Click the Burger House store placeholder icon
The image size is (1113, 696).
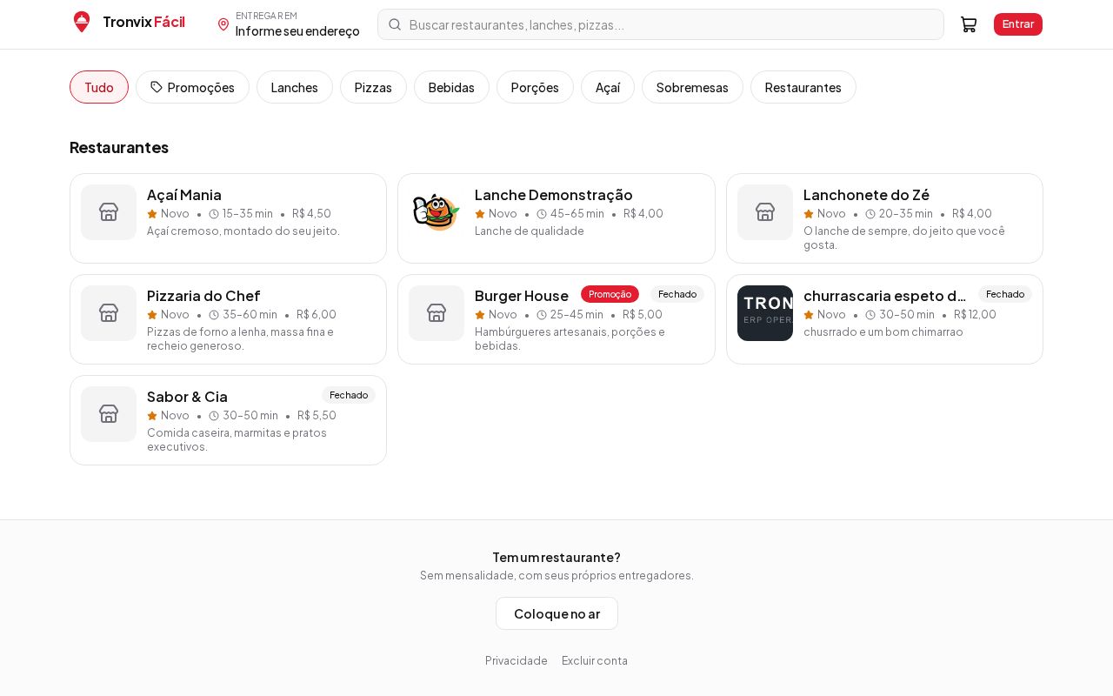(x=437, y=313)
